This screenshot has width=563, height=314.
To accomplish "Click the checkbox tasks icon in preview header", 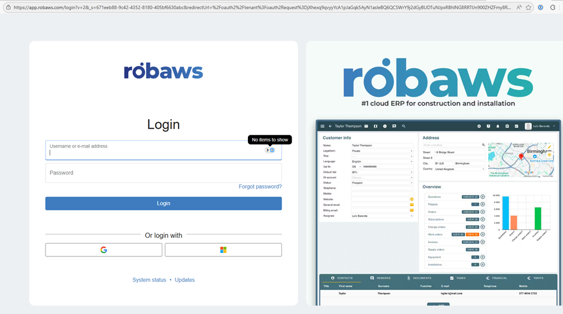I will pyautogui.click(x=516, y=126).
